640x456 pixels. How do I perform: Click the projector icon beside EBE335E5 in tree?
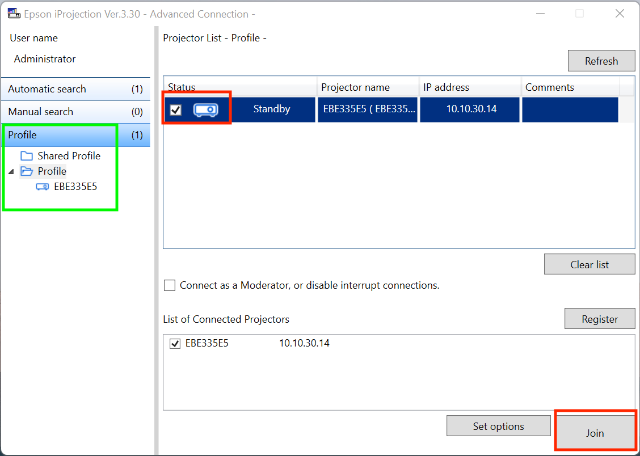click(x=43, y=187)
